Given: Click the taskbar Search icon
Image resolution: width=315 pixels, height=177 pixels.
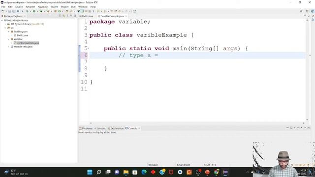Looking at the screenshot, I should (x=99, y=172).
